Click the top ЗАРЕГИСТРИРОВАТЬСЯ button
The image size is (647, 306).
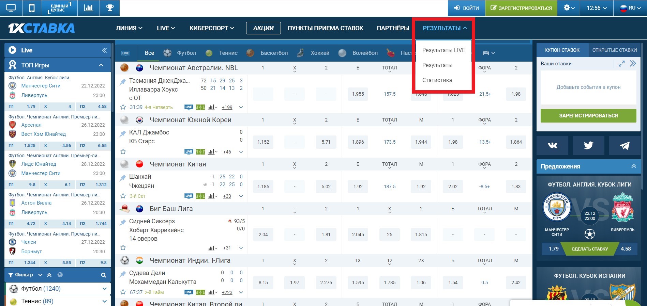click(521, 8)
